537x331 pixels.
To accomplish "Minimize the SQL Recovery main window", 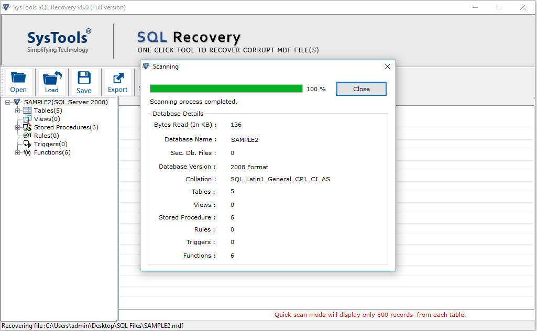I will [475, 7].
